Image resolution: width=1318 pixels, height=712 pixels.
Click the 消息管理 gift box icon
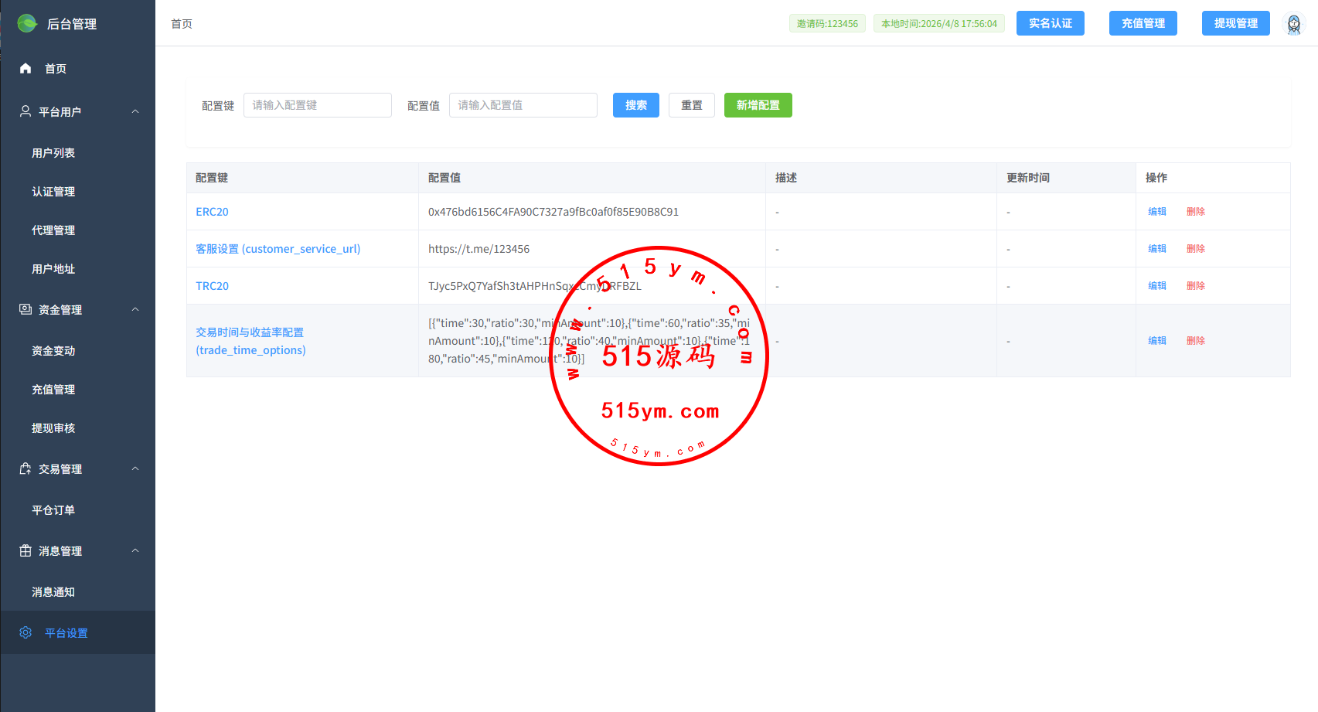26,551
